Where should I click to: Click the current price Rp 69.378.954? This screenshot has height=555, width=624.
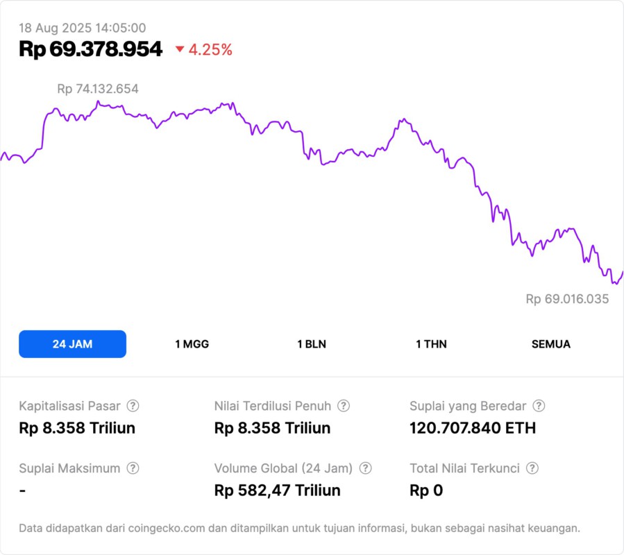point(91,49)
